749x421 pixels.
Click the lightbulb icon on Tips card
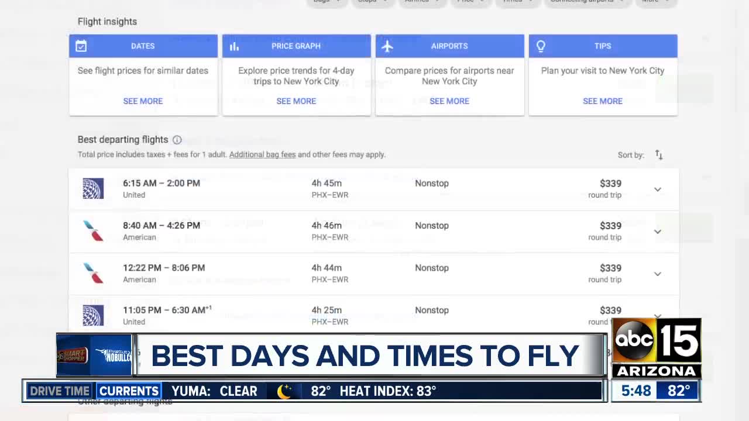(541, 46)
